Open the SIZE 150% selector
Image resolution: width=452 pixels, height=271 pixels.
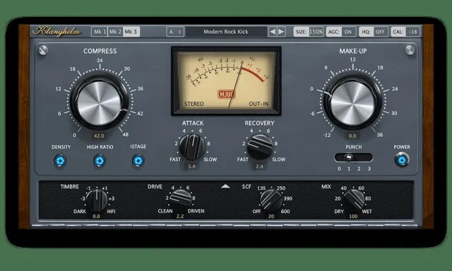pos(309,32)
